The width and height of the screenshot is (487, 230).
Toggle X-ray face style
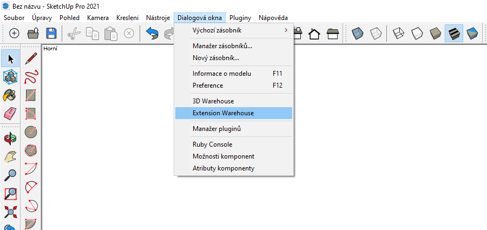point(357,33)
